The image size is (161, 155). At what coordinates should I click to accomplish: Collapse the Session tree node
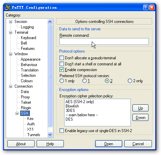coord(10,22)
